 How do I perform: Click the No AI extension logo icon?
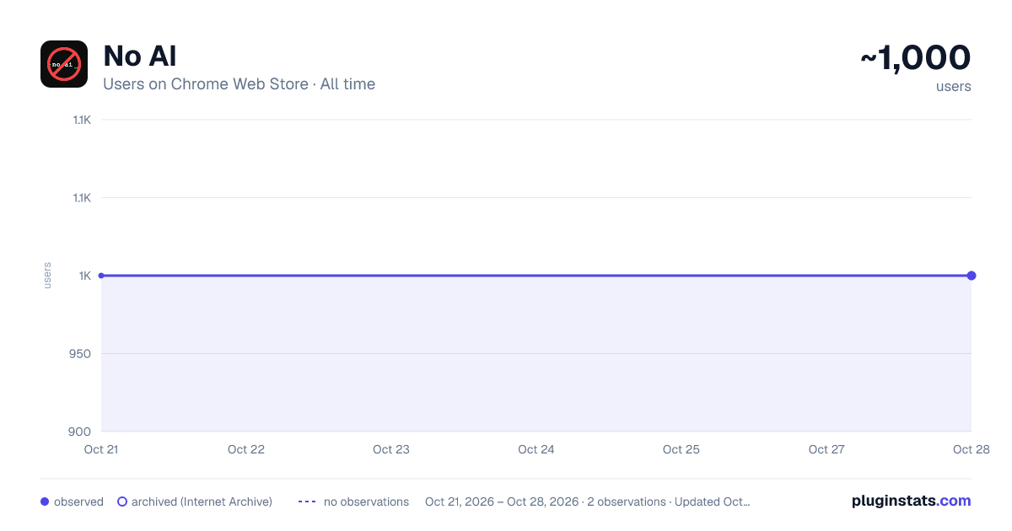point(64,64)
